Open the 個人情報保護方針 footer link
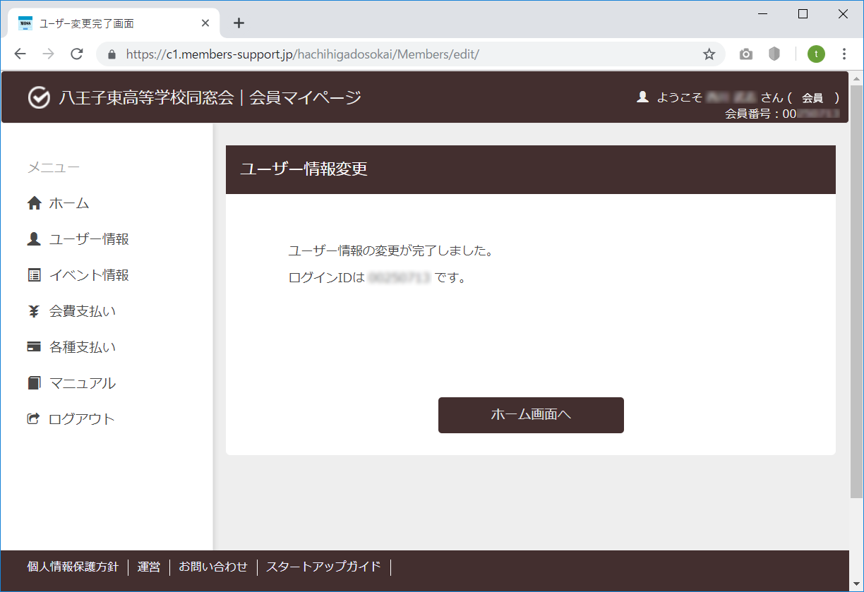Viewport: 864px width, 592px height. coord(73,567)
